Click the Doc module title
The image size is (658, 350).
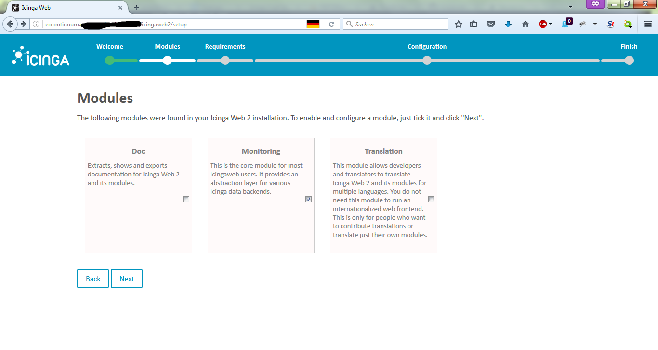[x=138, y=151]
